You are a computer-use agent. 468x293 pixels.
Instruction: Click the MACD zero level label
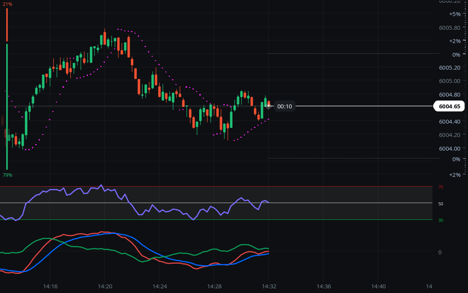coord(440,252)
